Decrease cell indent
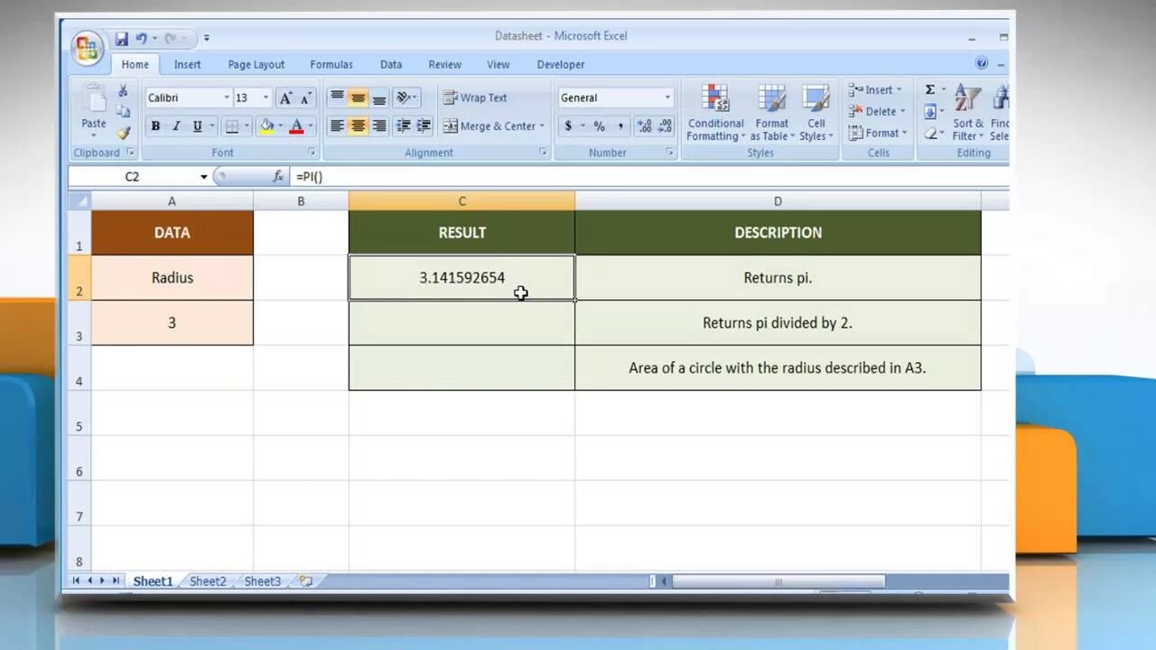1156x650 pixels. coord(404,126)
